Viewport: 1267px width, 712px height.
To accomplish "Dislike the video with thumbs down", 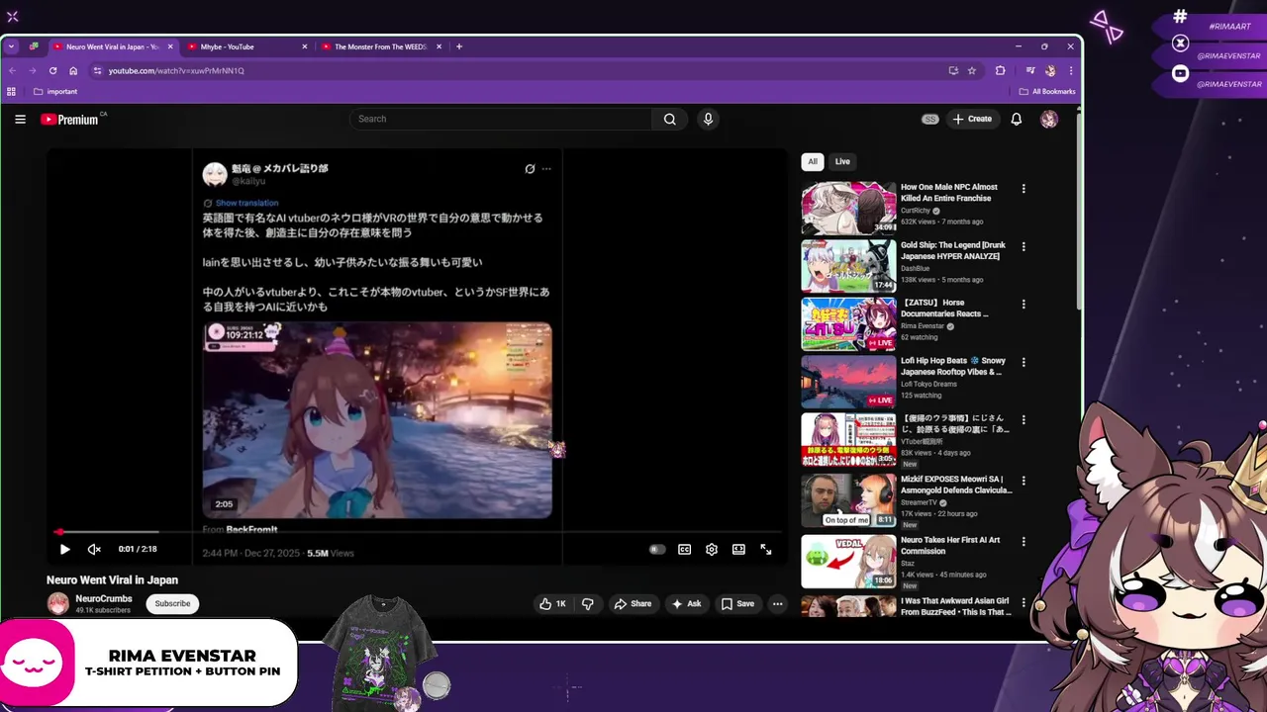I will pos(587,603).
